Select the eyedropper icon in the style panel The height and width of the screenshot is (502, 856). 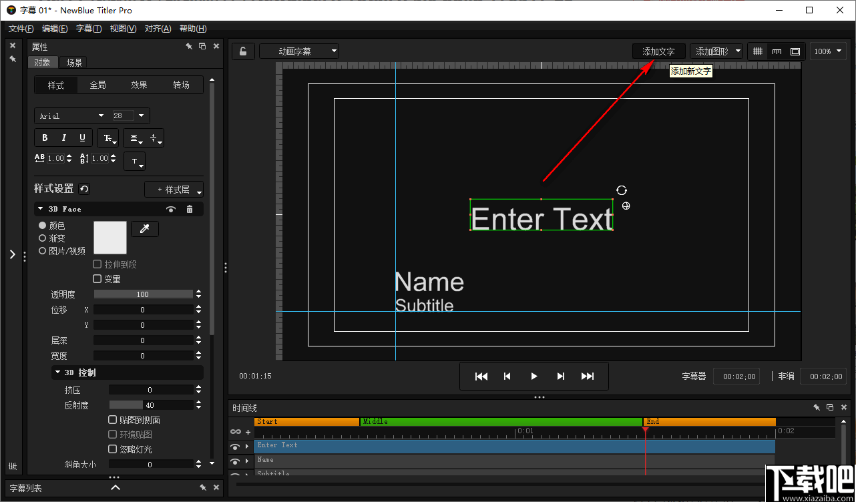(144, 228)
